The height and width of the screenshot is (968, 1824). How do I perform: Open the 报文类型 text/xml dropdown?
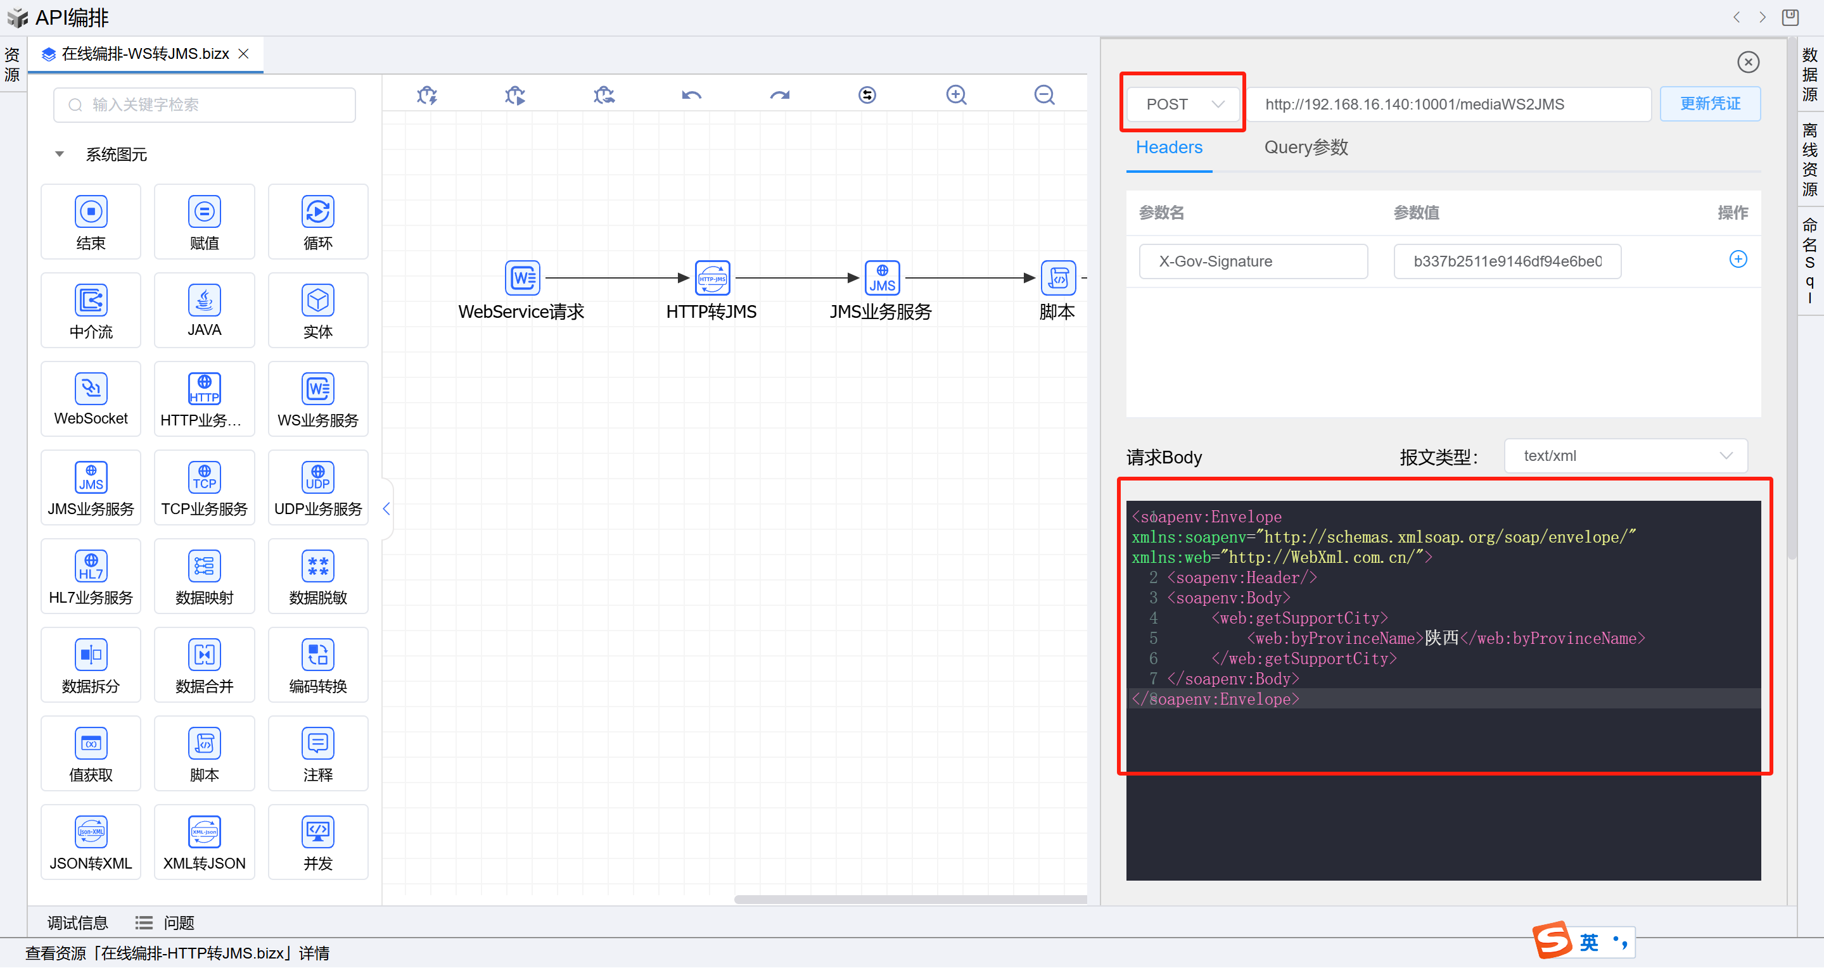point(1625,456)
